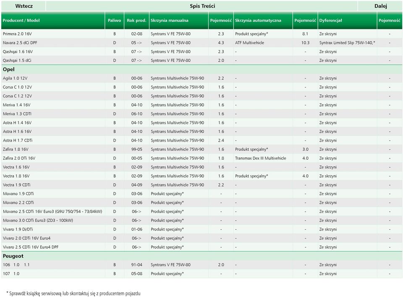Select the Movano 2.2 CDTi model
This screenshot has height=297, width=403.
tap(18, 202)
